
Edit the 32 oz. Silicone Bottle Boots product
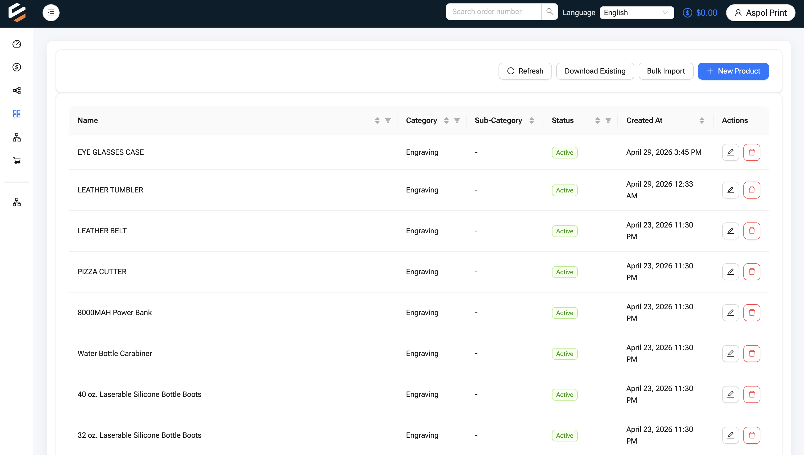point(730,435)
